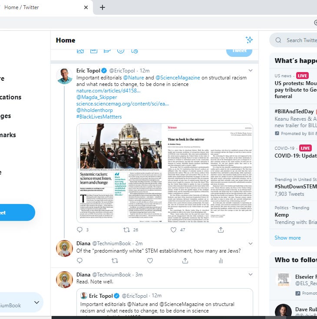Schedule tweet icon in composer

134,51
